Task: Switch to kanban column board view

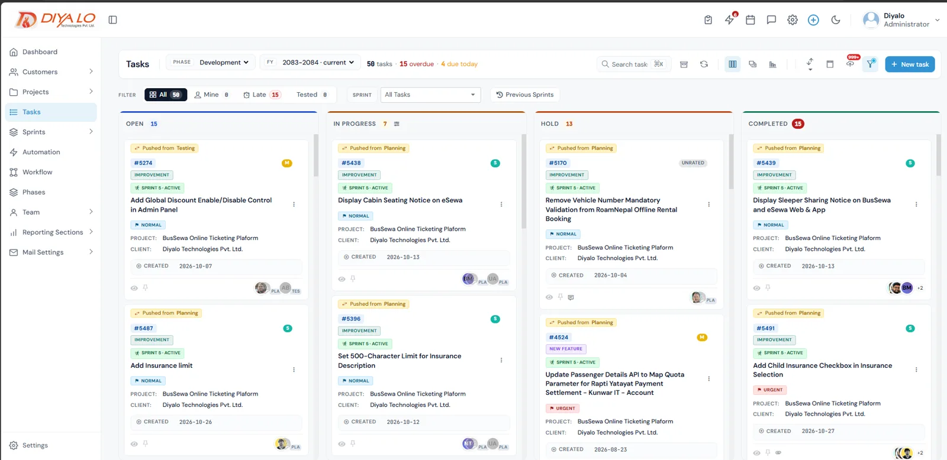Action: pyautogui.click(x=733, y=64)
